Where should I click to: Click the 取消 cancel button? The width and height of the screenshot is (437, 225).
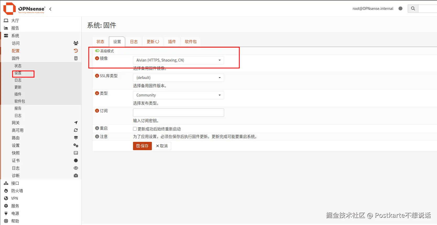click(x=162, y=146)
